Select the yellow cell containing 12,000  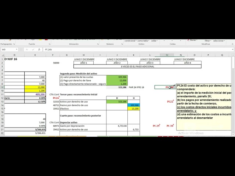tap(35, 87)
